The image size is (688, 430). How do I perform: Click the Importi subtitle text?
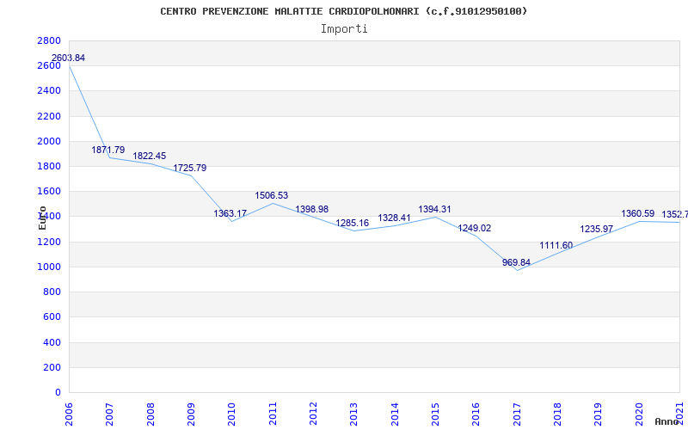click(344, 28)
